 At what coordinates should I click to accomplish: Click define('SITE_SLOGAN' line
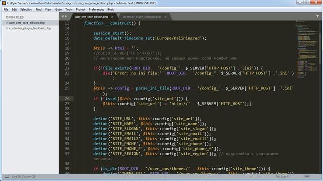coord(154,129)
